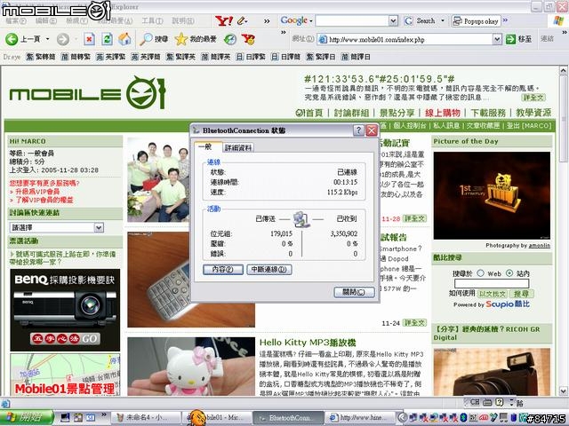
Task: Open the 編輯 menu
Action: click(46, 20)
